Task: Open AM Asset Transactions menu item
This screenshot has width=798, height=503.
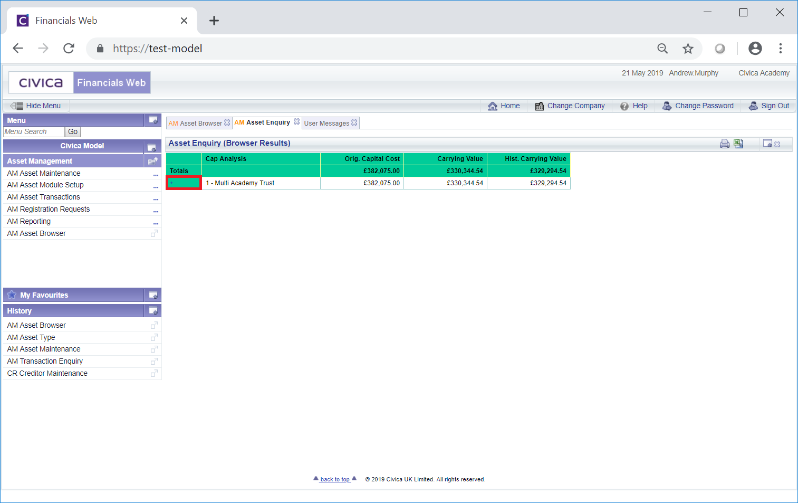Action: point(44,197)
